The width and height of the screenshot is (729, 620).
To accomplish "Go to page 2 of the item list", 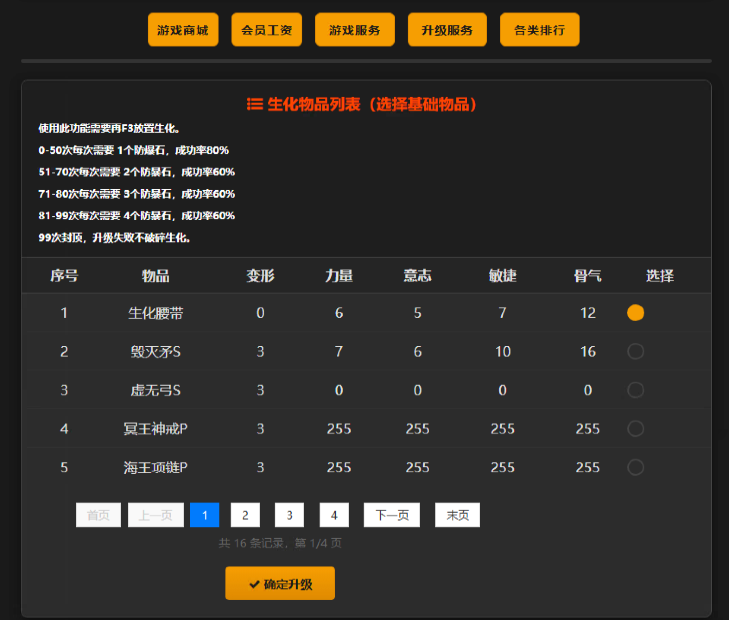I will [245, 515].
